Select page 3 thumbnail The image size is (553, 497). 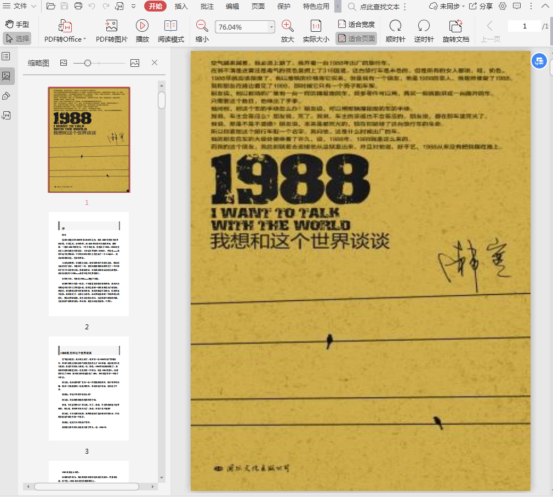click(89, 389)
